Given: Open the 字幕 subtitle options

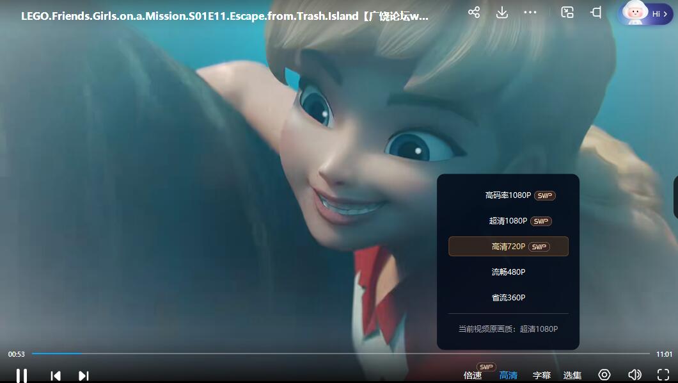Looking at the screenshot, I should [x=542, y=375].
